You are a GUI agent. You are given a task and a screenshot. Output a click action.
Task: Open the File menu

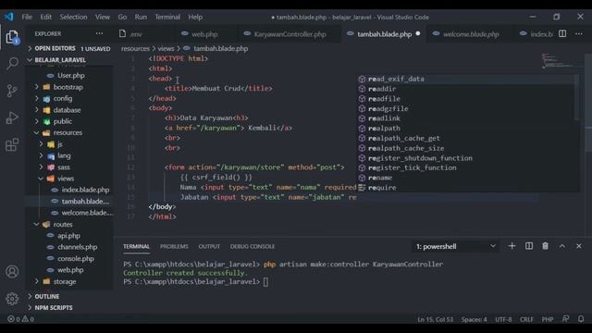click(27, 17)
